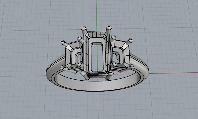Pick the center setting's top-left prong
The width and height of the screenshot is (198, 119).
(84, 30)
